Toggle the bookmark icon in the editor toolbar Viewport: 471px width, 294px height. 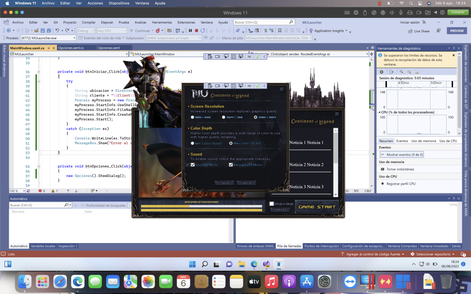click(280, 31)
